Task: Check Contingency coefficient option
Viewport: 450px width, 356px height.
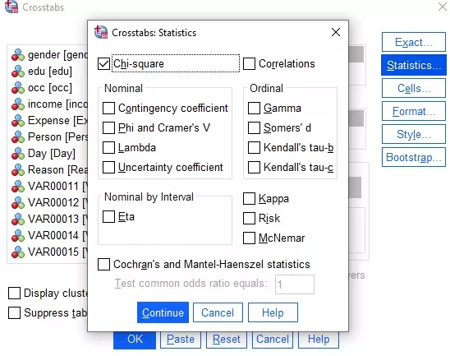Action: click(108, 109)
